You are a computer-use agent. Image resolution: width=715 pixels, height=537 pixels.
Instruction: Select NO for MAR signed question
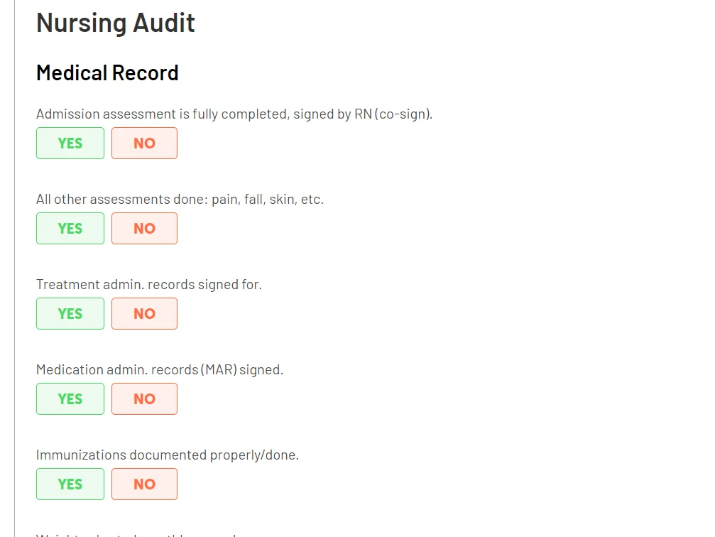pyautogui.click(x=144, y=398)
